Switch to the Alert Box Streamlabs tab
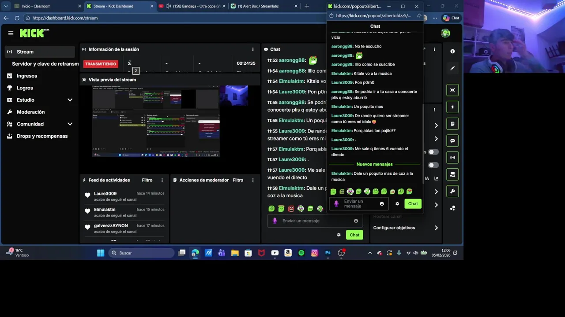565x317 pixels. point(264,6)
